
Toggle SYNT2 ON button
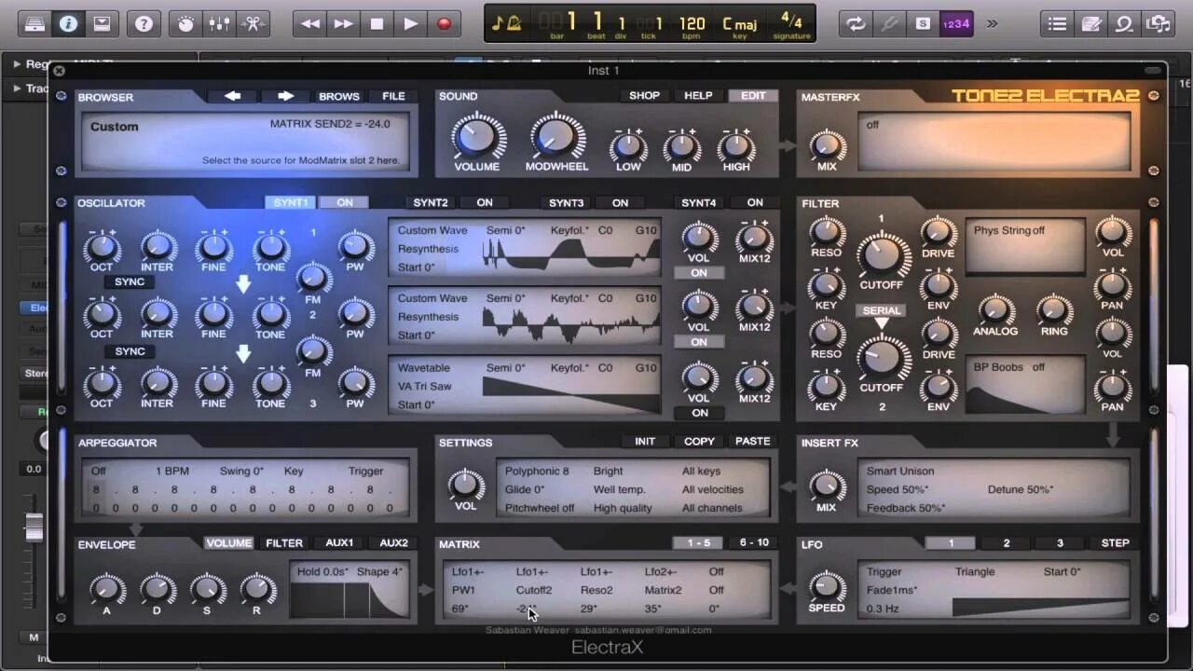[x=485, y=202]
